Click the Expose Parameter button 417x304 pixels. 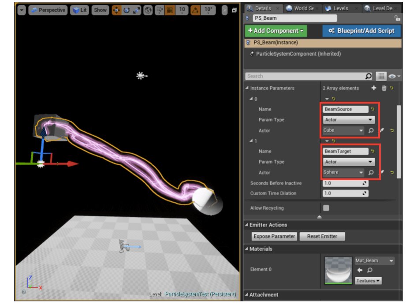(274, 237)
